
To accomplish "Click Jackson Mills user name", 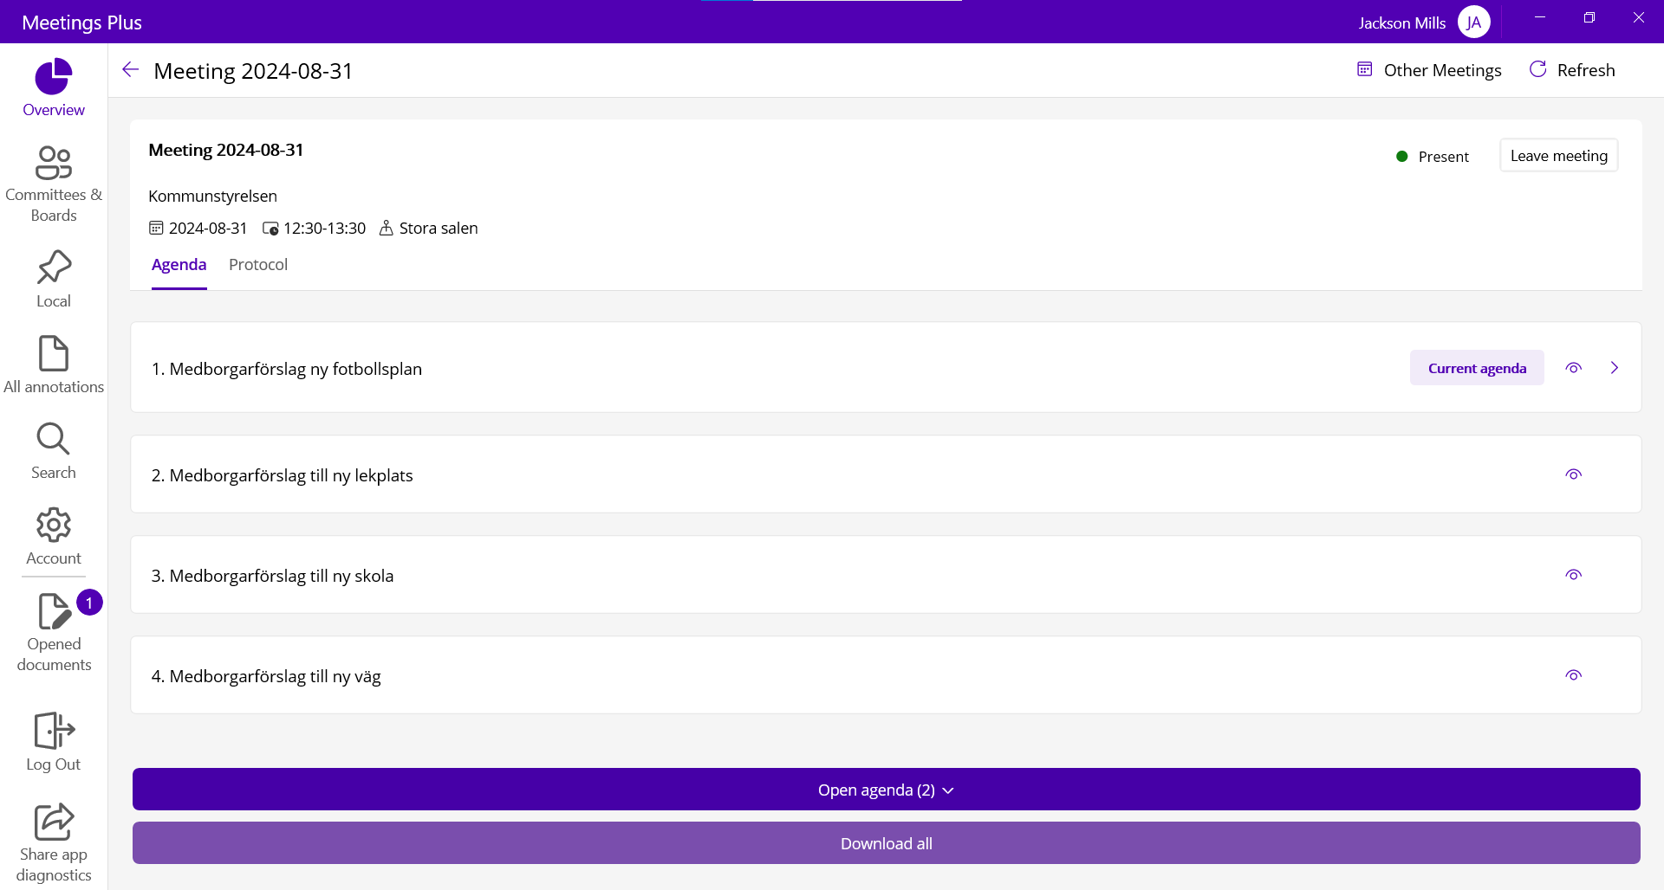I will click(x=1402, y=23).
